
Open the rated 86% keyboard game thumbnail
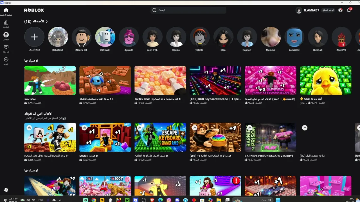coord(50,137)
